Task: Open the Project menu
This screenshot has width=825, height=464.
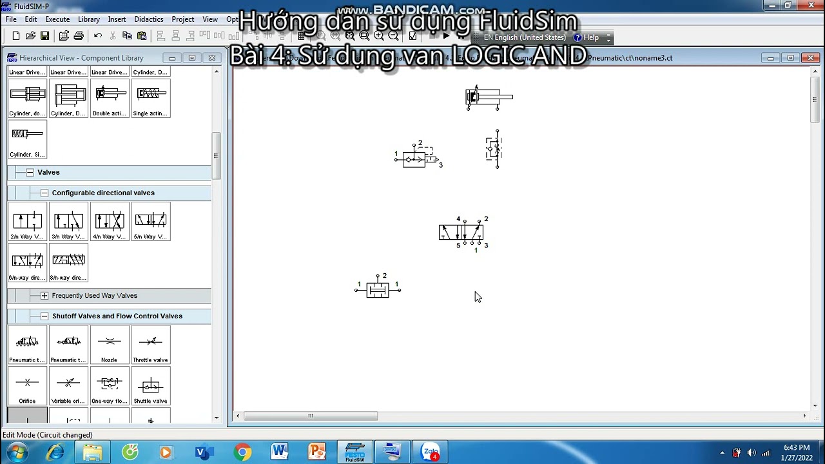Action: [x=183, y=19]
